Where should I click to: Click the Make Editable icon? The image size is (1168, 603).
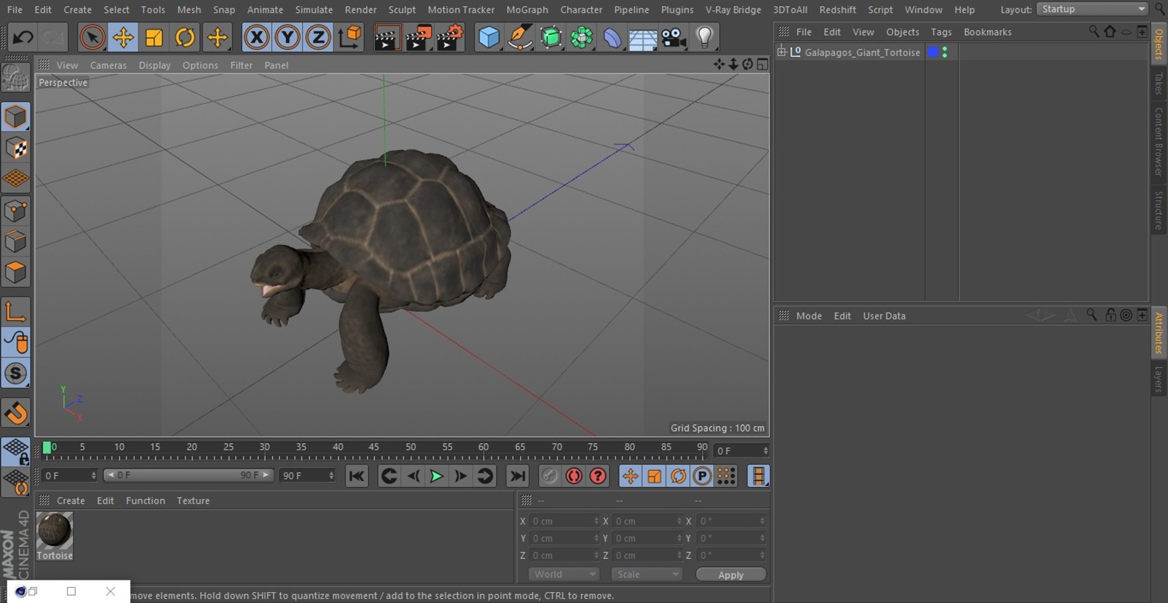click(16, 77)
